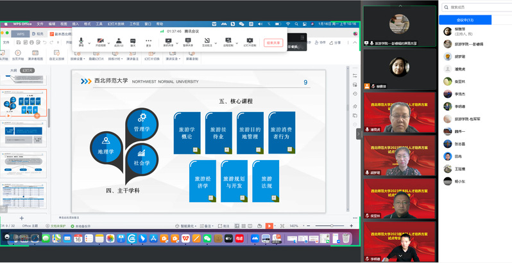The width and height of the screenshot is (512, 263).
Task: Mute the microphone in the meeting toolbar
Action: pos(81,42)
